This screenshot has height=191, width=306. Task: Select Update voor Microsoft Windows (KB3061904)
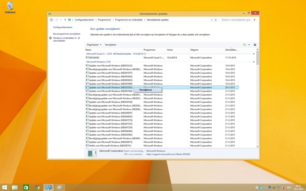click(162, 91)
